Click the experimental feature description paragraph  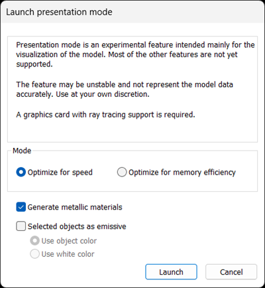135,54
